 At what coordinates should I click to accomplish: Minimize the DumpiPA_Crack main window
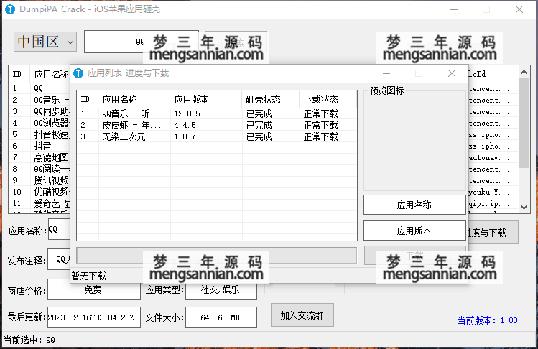click(x=454, y=9)
